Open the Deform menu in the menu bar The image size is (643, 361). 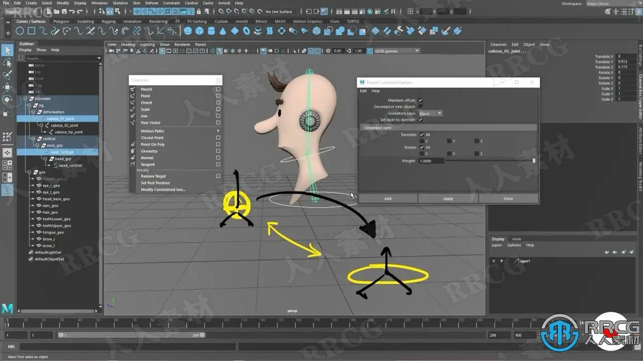(x=151, y=3)
